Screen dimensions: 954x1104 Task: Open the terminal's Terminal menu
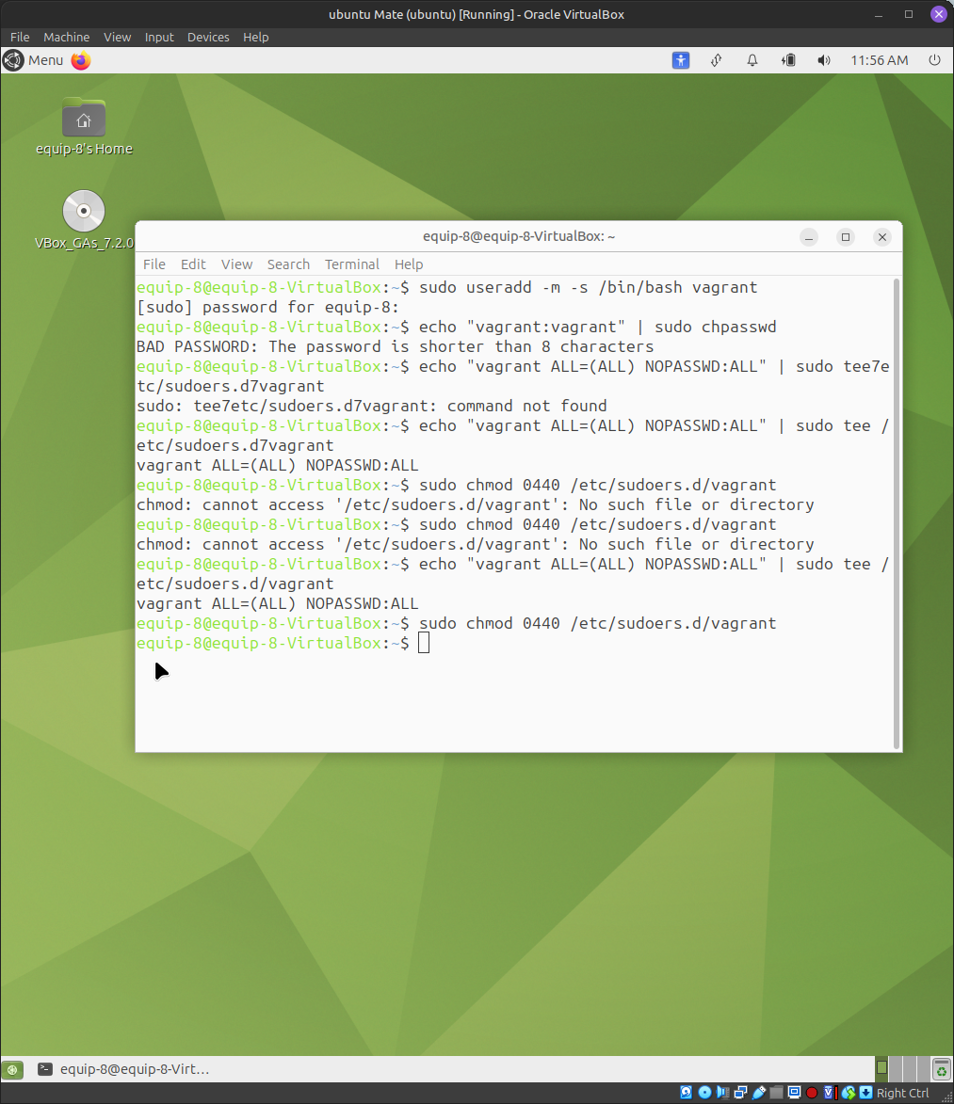(x=351, y=264)
